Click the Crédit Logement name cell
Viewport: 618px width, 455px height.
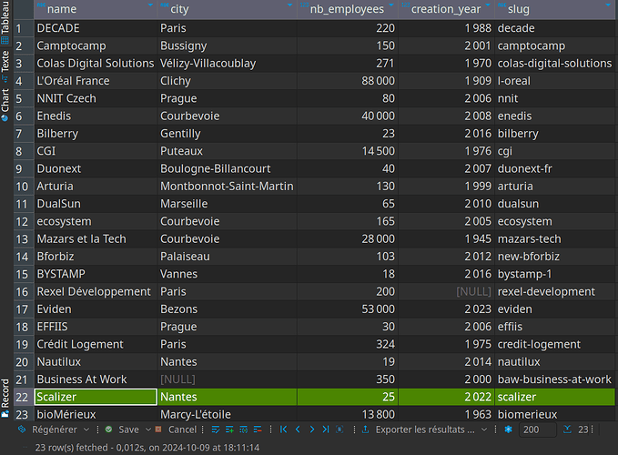(96, 344)
